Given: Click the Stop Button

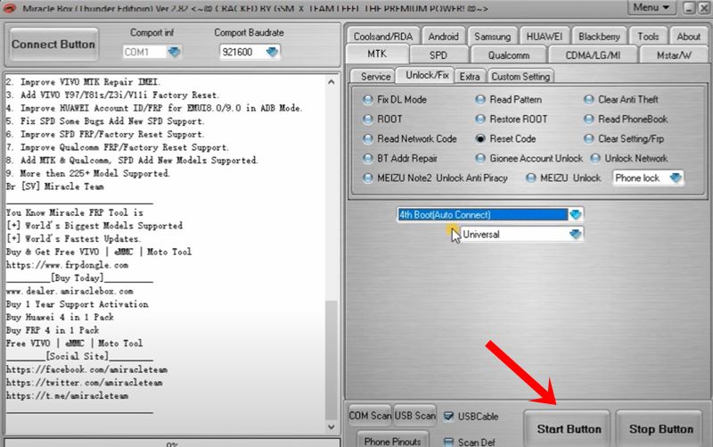Looking at the screenshot, I should tap(660, 429).
